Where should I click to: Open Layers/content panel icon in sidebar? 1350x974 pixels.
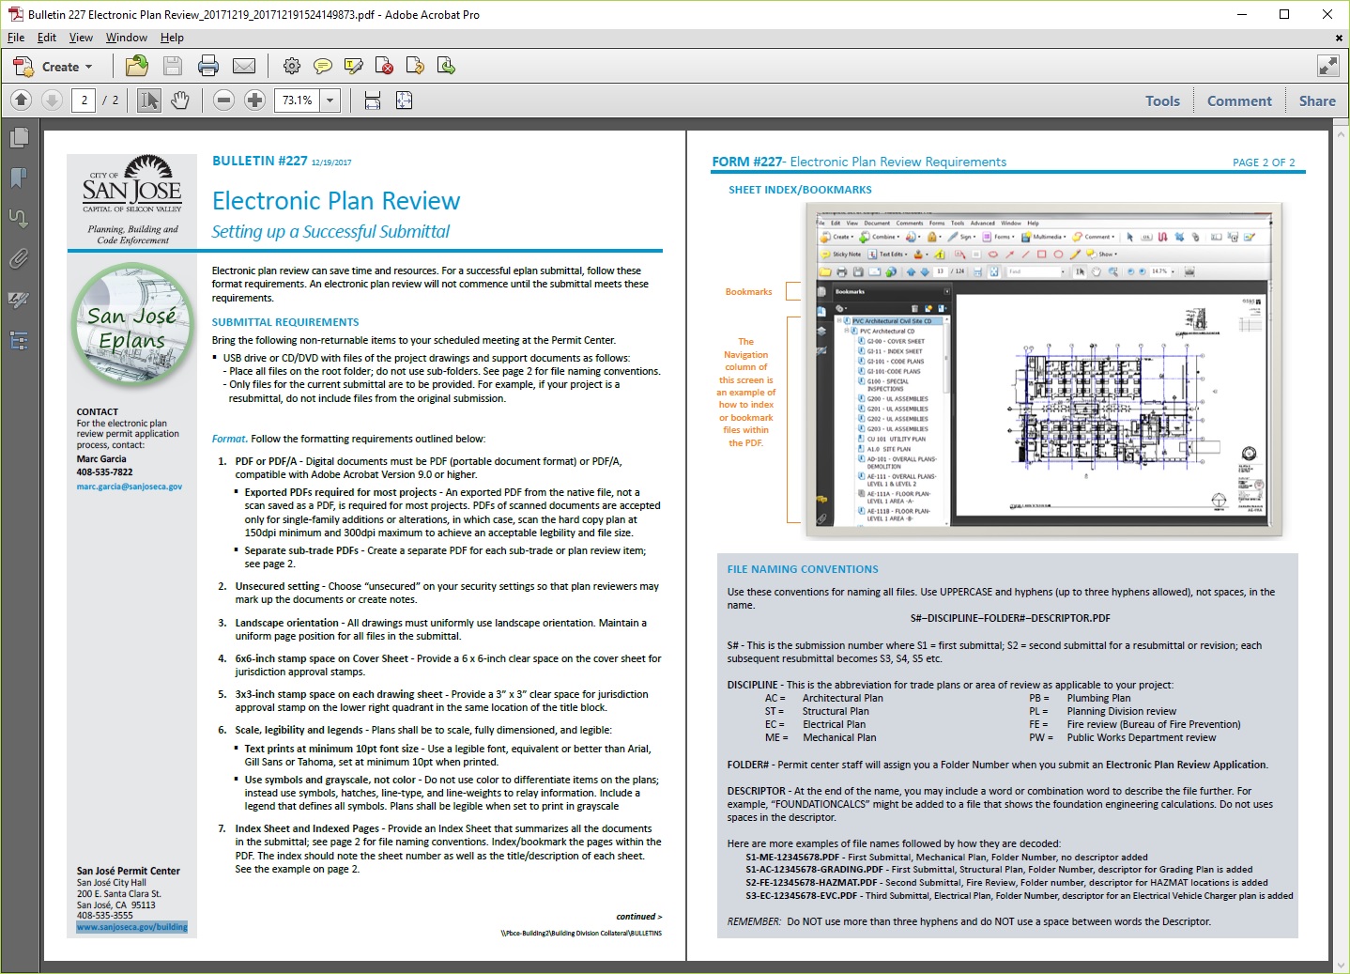(19, 340)
